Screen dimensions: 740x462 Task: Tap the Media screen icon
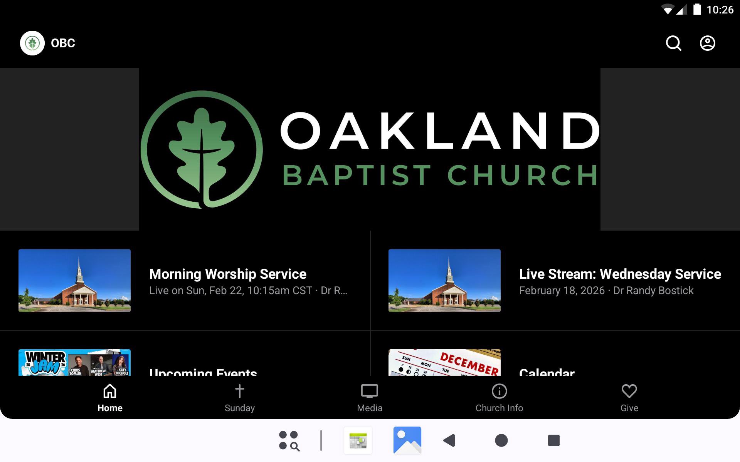click(369, 392)
